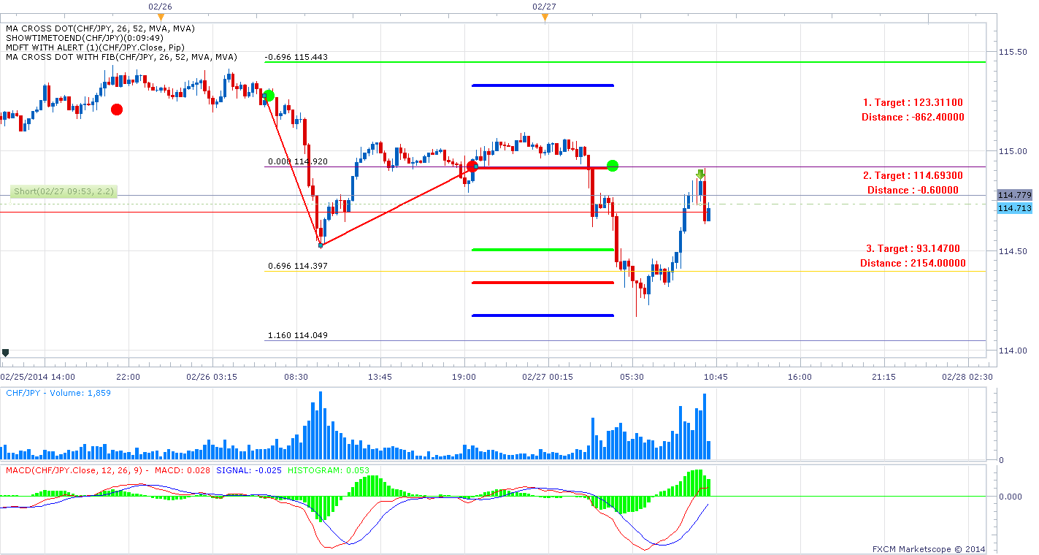Click the 'Distance : 2154.00000' text

pyautogui.click(x=913, y=263)
